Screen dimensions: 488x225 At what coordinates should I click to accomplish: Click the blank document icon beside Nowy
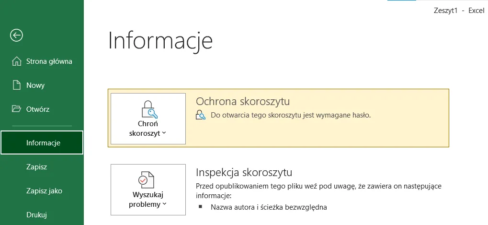click(17, 85)
